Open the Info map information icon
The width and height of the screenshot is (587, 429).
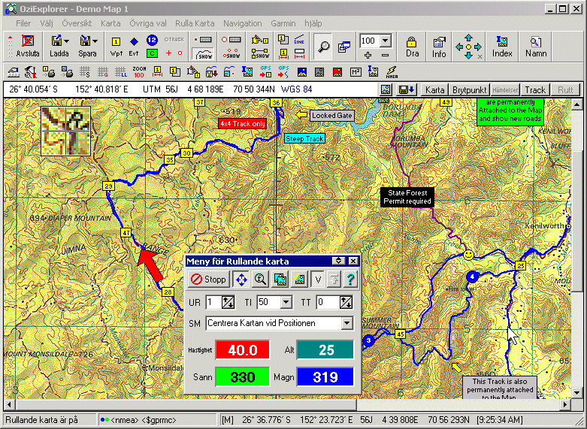(x=439, y=47)
